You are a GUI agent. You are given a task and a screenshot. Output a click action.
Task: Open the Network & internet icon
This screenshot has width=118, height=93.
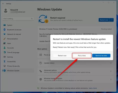pyautogui.click(x=4, y=34)
